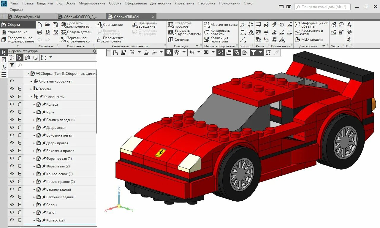Screen dimensions: 380x228
Task: Open the Print preview icon
Action: point(47,32)
